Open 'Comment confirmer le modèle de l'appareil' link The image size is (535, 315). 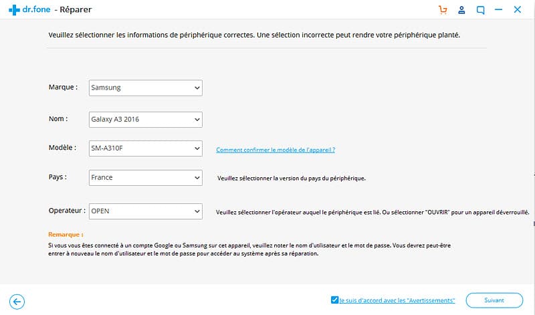click(x=276, y=150)
